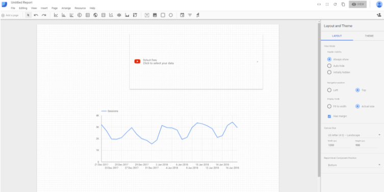Select the rectangle shape tool
This screenshot has width=384, height=192.
[163, 15]
